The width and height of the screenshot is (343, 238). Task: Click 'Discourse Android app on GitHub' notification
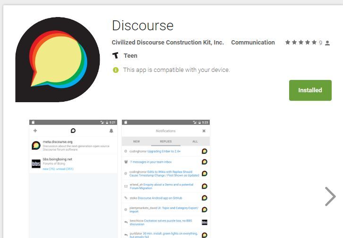(x=160, y=198)
